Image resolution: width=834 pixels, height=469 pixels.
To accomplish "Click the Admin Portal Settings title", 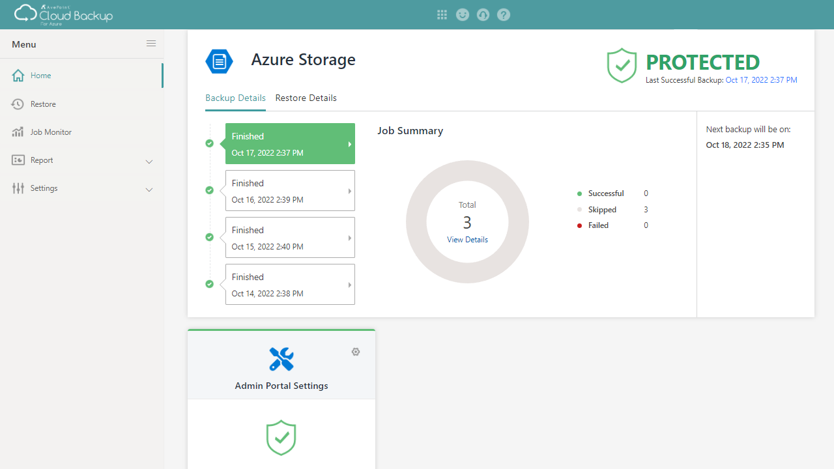I will click(281, 386).
